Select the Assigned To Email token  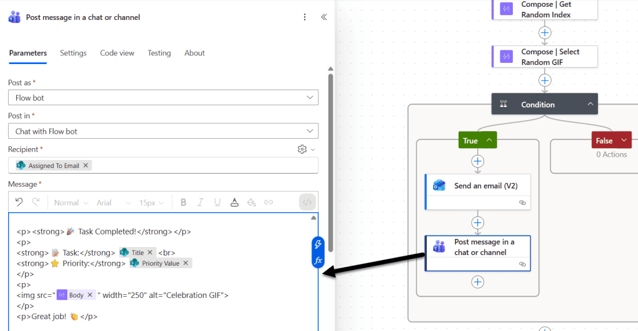point(54,165)
